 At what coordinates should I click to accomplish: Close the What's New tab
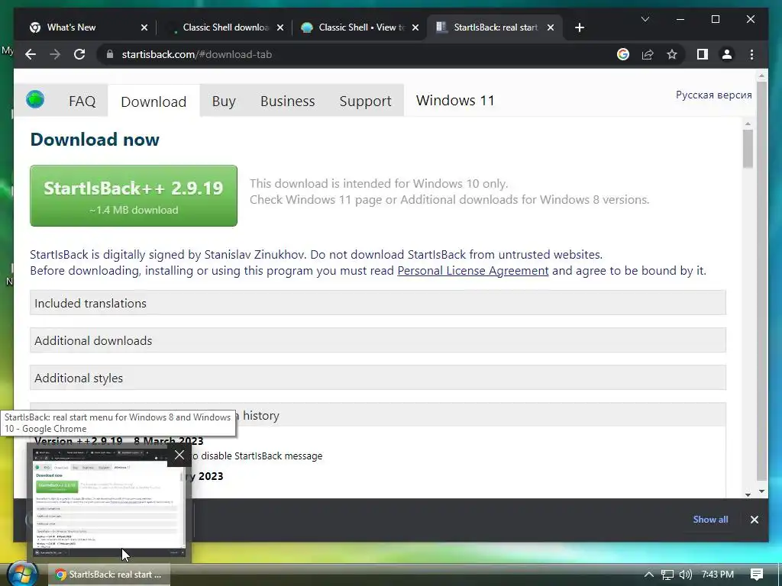point(144,27)
